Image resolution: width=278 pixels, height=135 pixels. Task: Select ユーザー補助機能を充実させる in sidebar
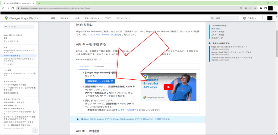pos(17,125)
